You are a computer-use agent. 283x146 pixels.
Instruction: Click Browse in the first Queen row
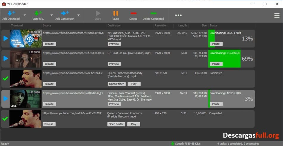tap(49, 84)
